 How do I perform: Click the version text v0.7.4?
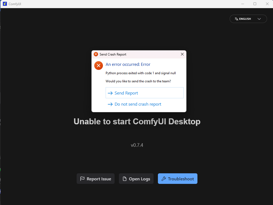[x=137, y=145]
